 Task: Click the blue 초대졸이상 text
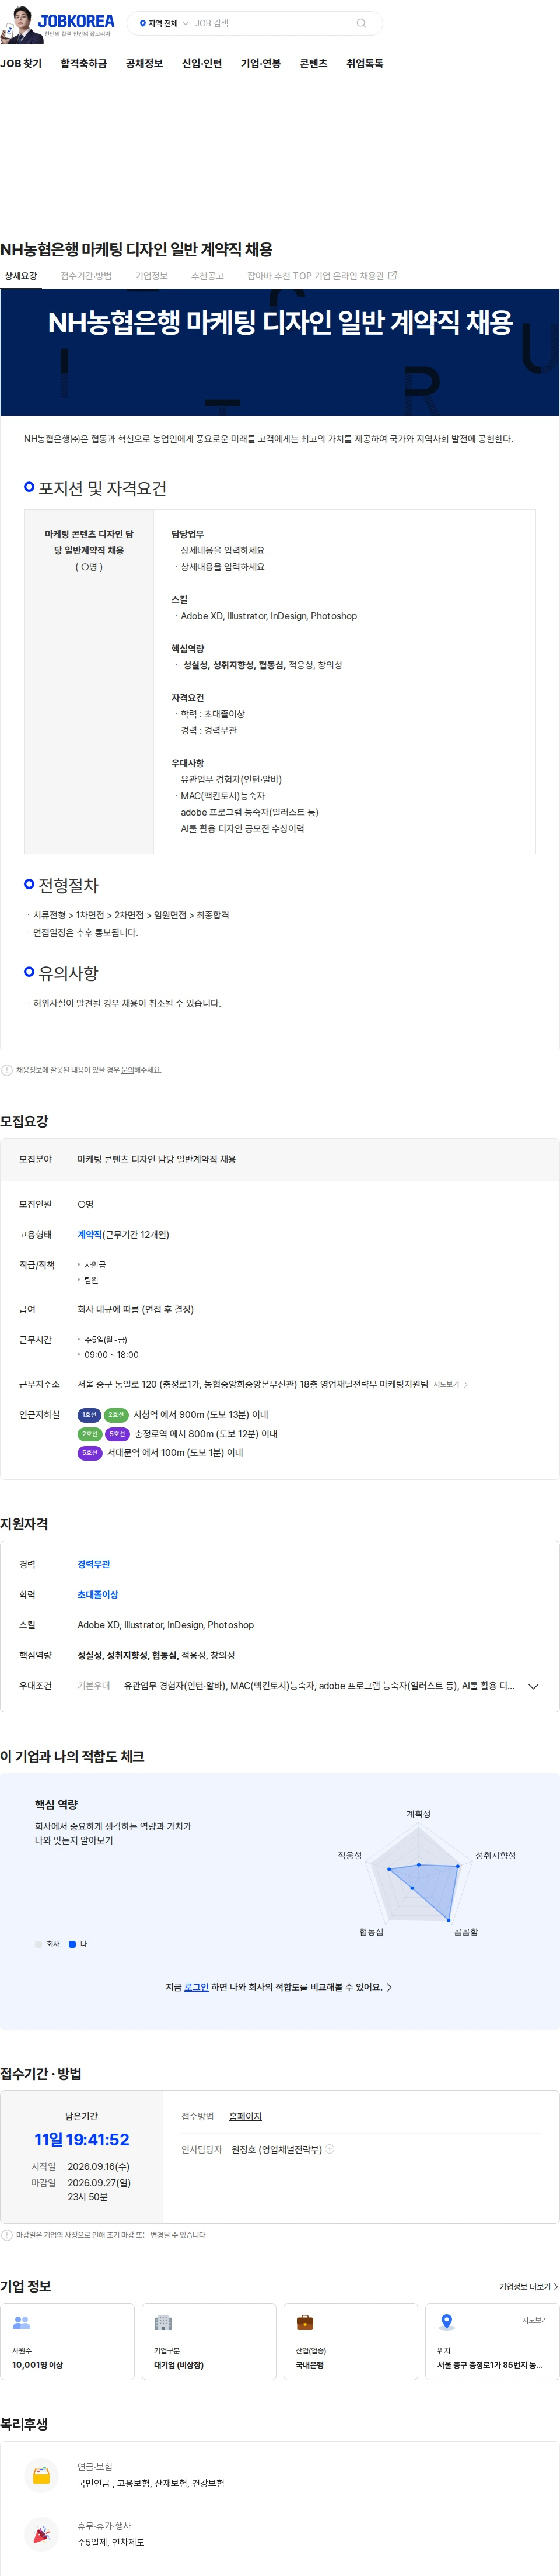pyautogui.click(x=98, y=1595)
